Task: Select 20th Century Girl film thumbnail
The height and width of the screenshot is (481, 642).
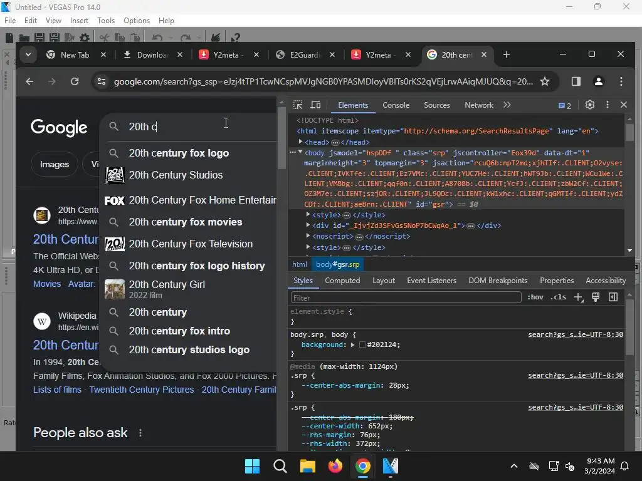Action: (115, 289)
